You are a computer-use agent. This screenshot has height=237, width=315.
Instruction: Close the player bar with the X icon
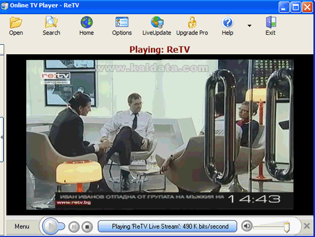(307, 226)
